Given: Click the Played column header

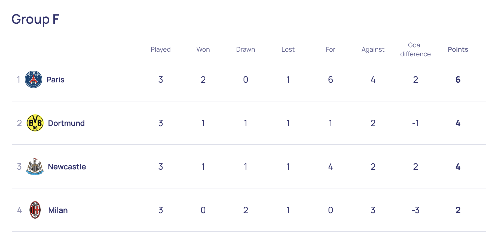Looking at the screenshot, I should [161, 49].
